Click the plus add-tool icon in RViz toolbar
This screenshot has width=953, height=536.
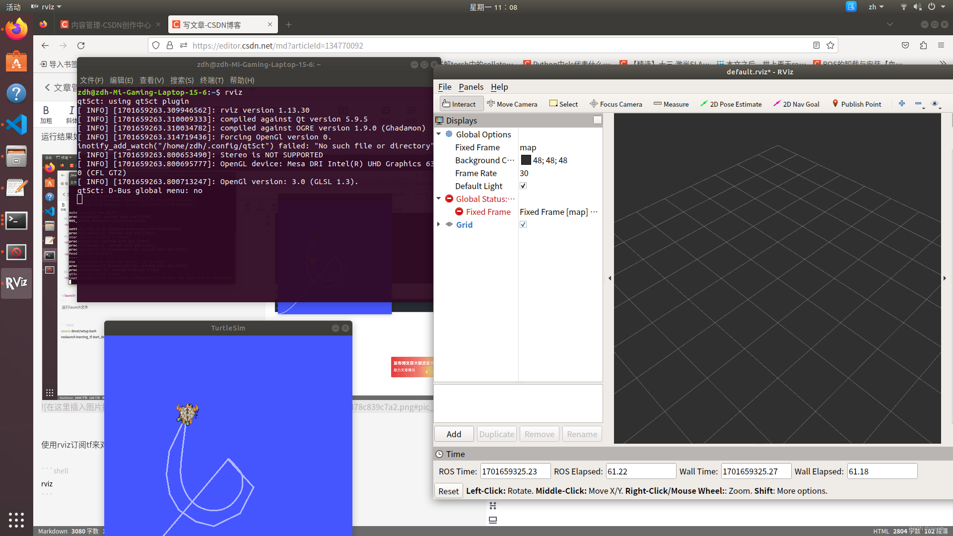[x=902, y=103]
